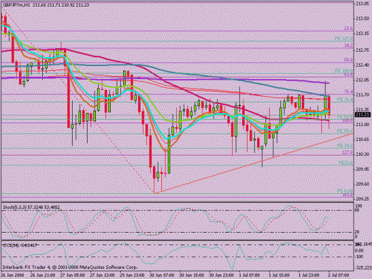
Task: Select the orange rising trendline
Action: pyautogui.click(x=254, y=164)
